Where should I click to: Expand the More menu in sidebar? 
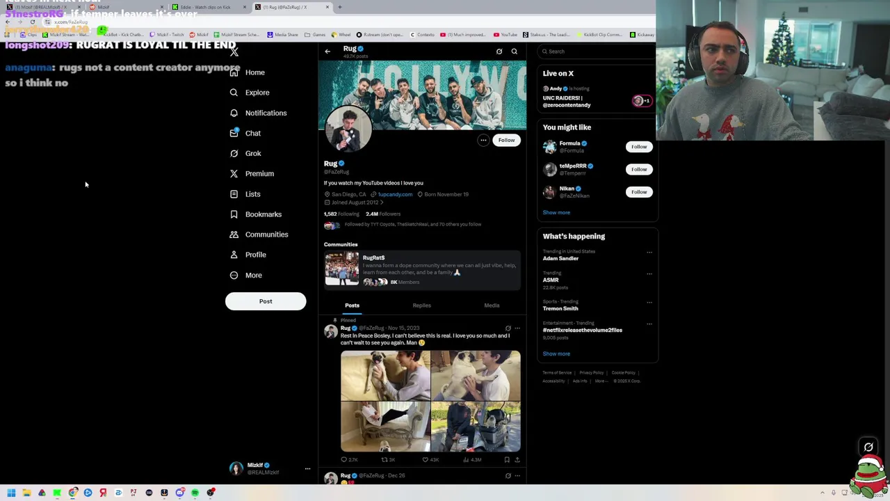[x=245, y=275]
